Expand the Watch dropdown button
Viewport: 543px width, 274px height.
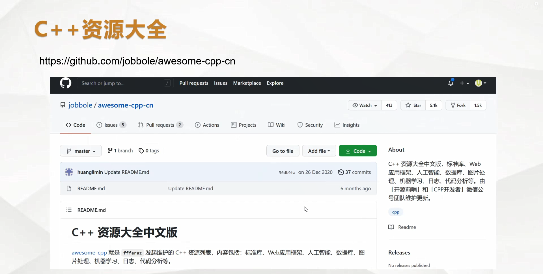pos(365,105)
